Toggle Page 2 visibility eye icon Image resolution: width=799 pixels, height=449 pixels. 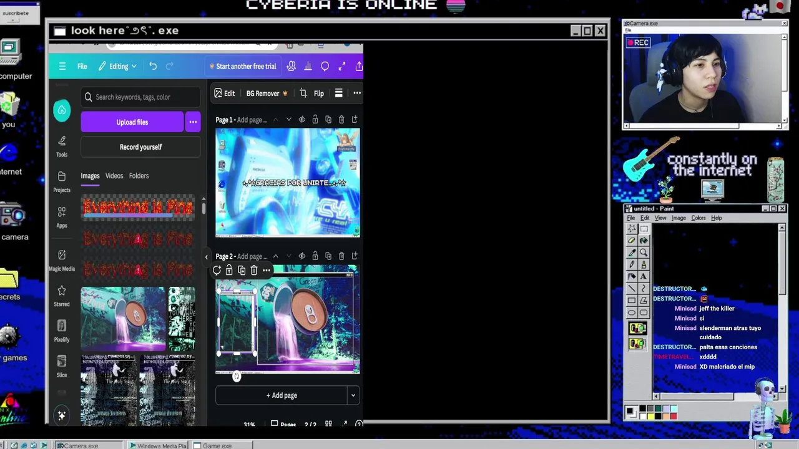pyautogui.click(x=302, y=256)
